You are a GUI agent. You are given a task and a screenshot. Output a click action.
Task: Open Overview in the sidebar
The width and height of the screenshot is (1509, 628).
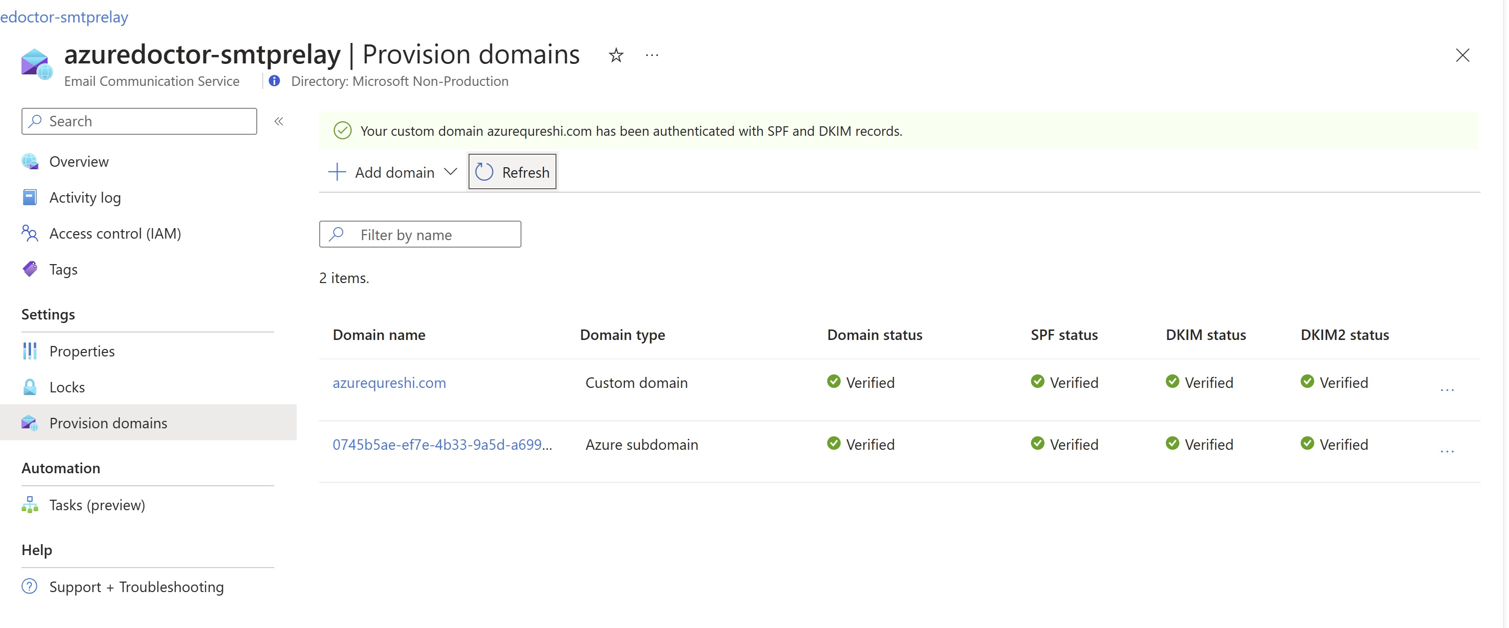pyautogui.click(x=78, y=162)
